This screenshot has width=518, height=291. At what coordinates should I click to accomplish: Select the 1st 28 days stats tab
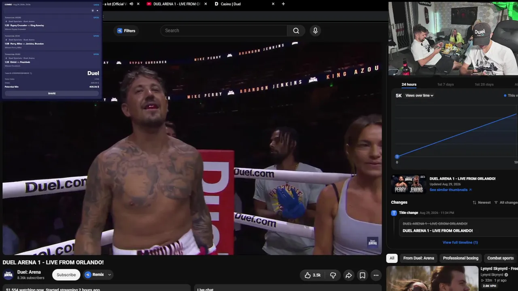pos(484,84)
